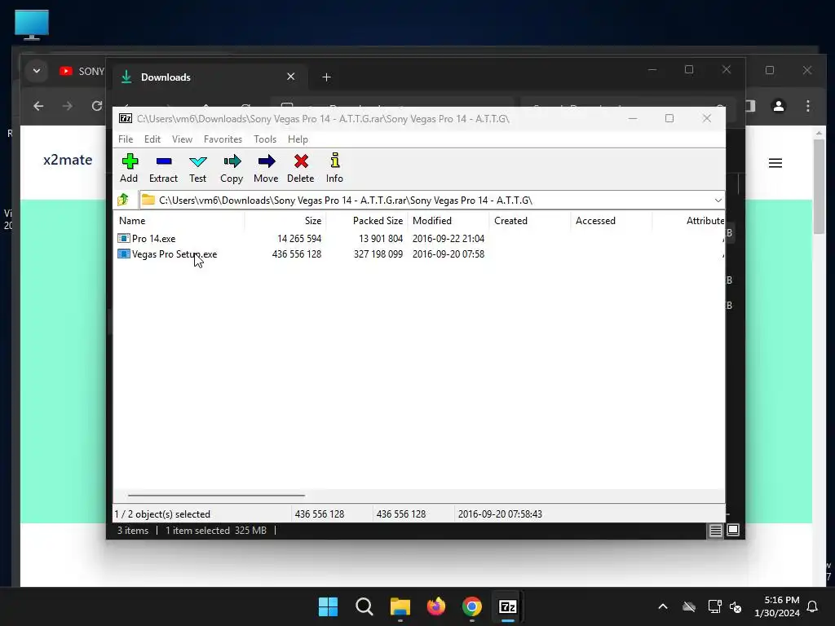Show hidden system tray icons chevron

click(x=663, y=606)
